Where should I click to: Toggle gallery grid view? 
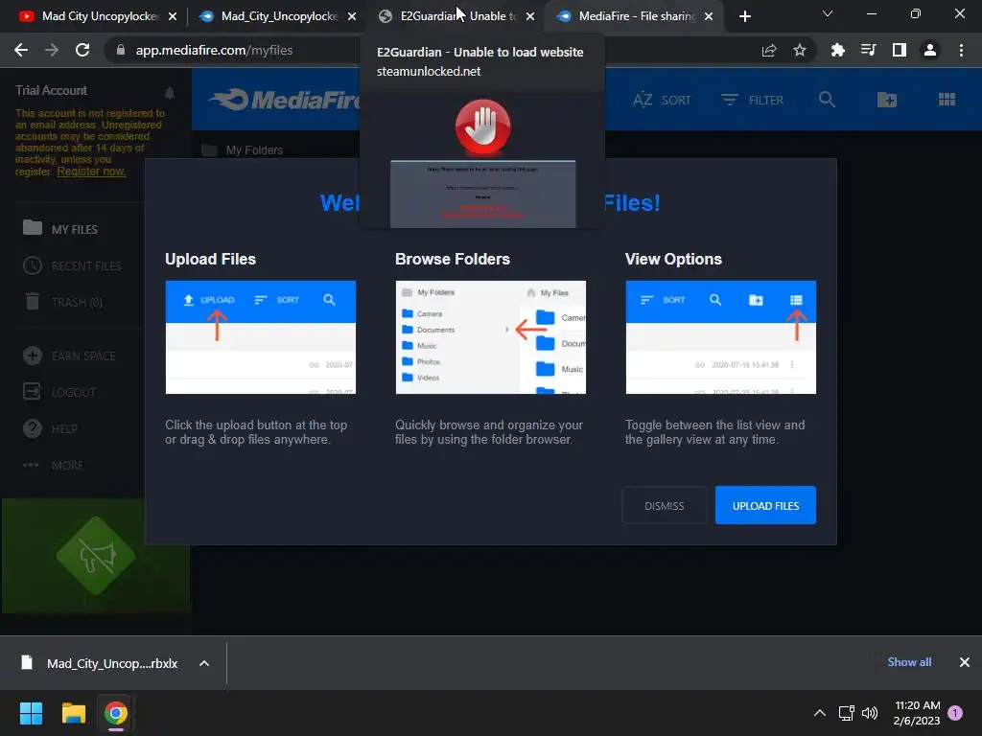click(947, 99)
